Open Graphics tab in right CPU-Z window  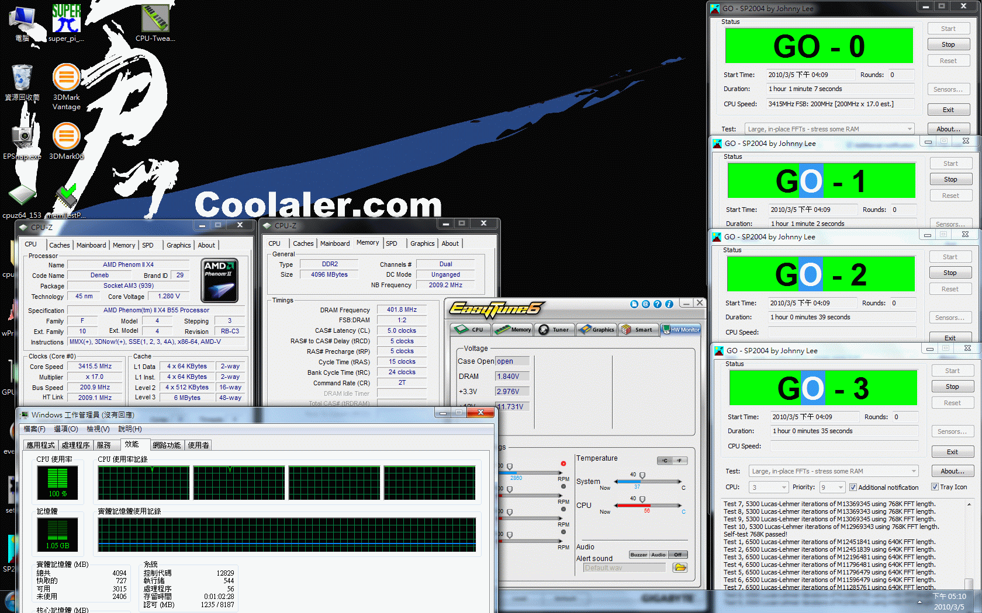pyautogui.click(x=422, y=243)
